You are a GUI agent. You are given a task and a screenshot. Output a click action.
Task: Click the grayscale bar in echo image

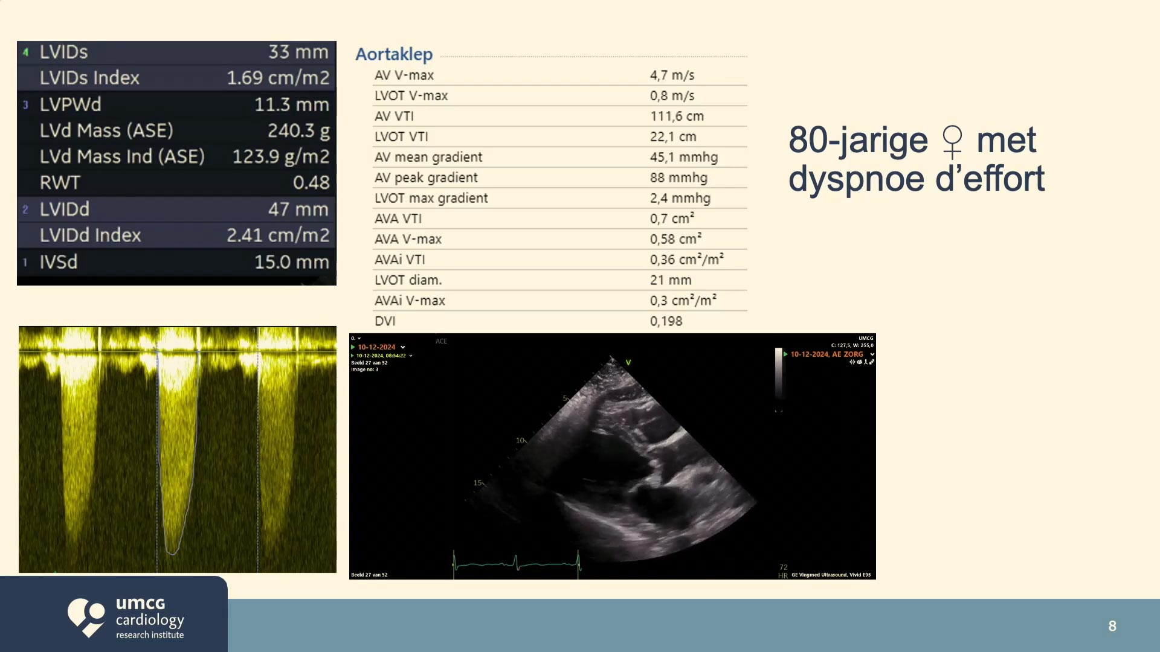(779, 374)
